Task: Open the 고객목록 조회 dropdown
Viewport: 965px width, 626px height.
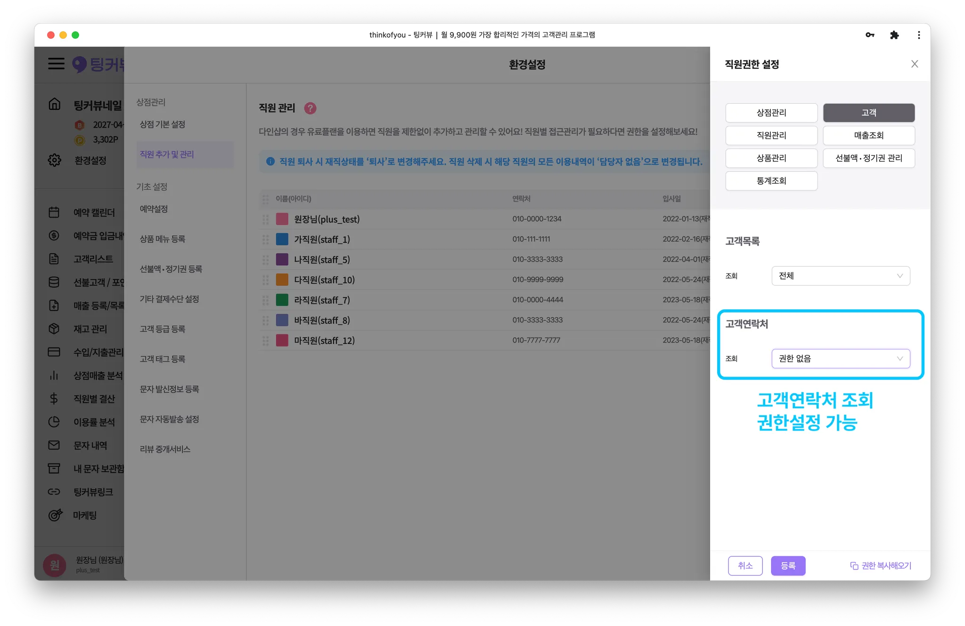Action: [840, 276]
